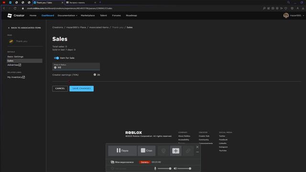Click the microphone icon in the recorder
Viewport: 306px width, 172px height.
pyautogui.click(x=155, y=169)
